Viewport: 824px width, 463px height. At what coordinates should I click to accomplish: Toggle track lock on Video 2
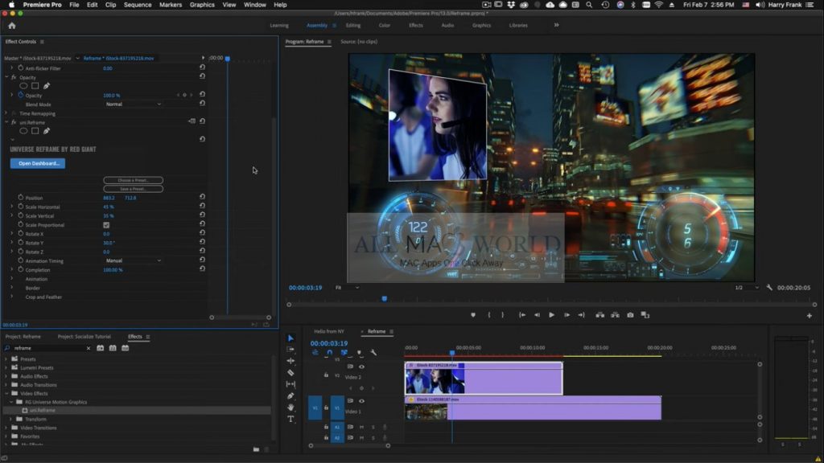tap(326, 375)
